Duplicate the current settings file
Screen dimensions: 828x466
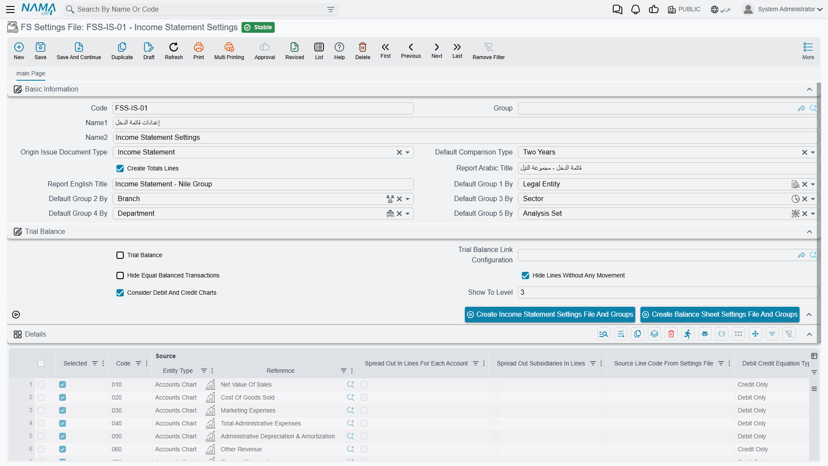click(122, 47)
